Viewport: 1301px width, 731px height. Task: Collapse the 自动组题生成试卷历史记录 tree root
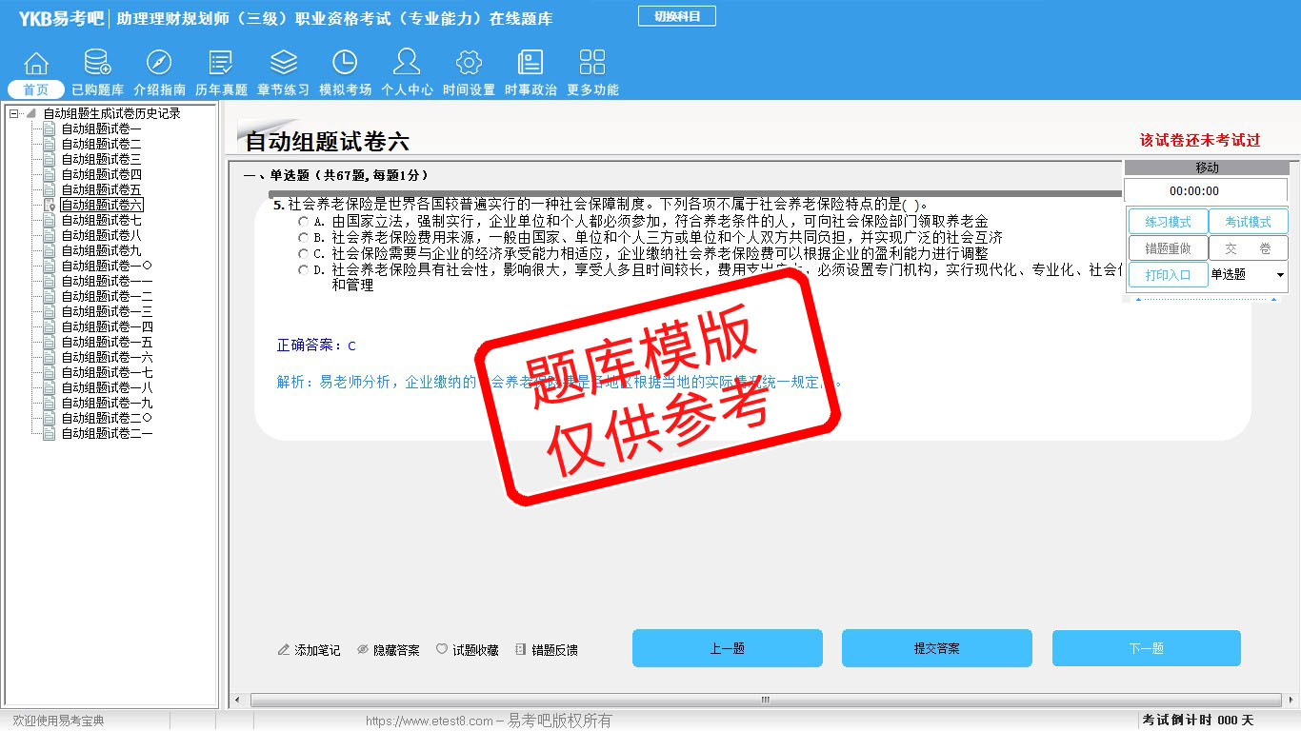(14, 113)
